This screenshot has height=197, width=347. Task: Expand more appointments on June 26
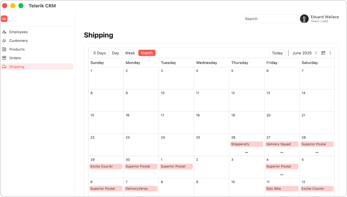246,152
